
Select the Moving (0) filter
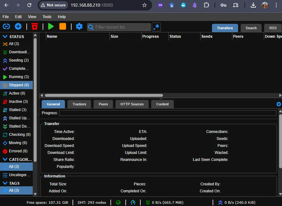coord(16,143)
